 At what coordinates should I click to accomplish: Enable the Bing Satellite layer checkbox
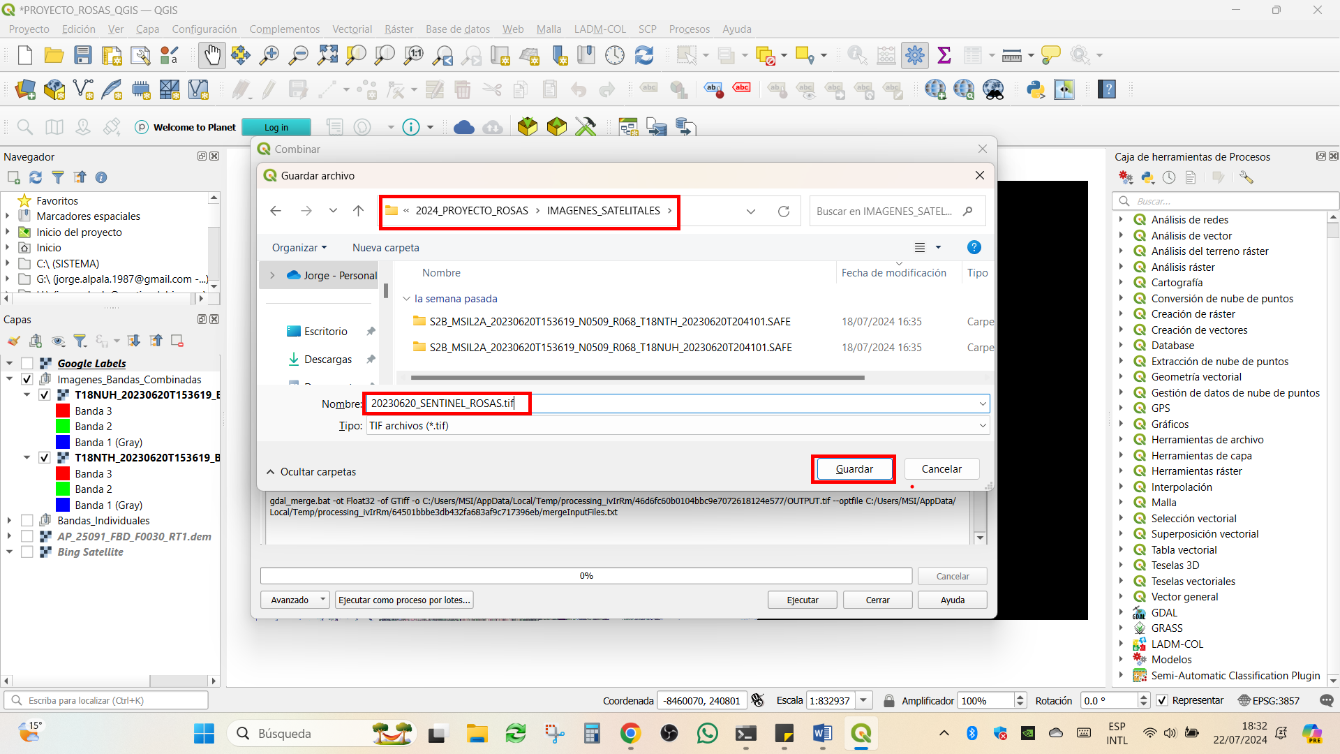27,552
